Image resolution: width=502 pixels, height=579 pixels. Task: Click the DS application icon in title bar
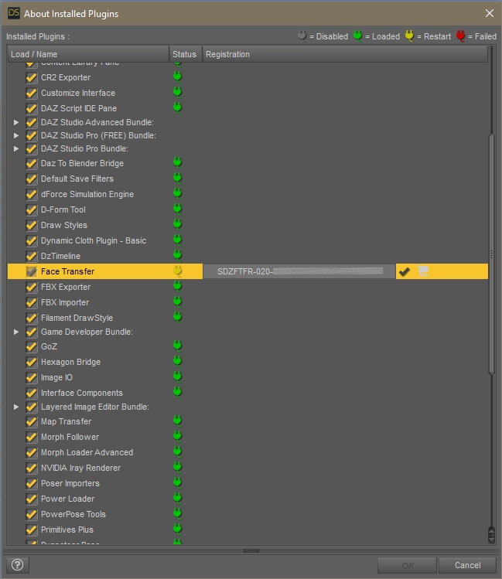tap(14, 13)
